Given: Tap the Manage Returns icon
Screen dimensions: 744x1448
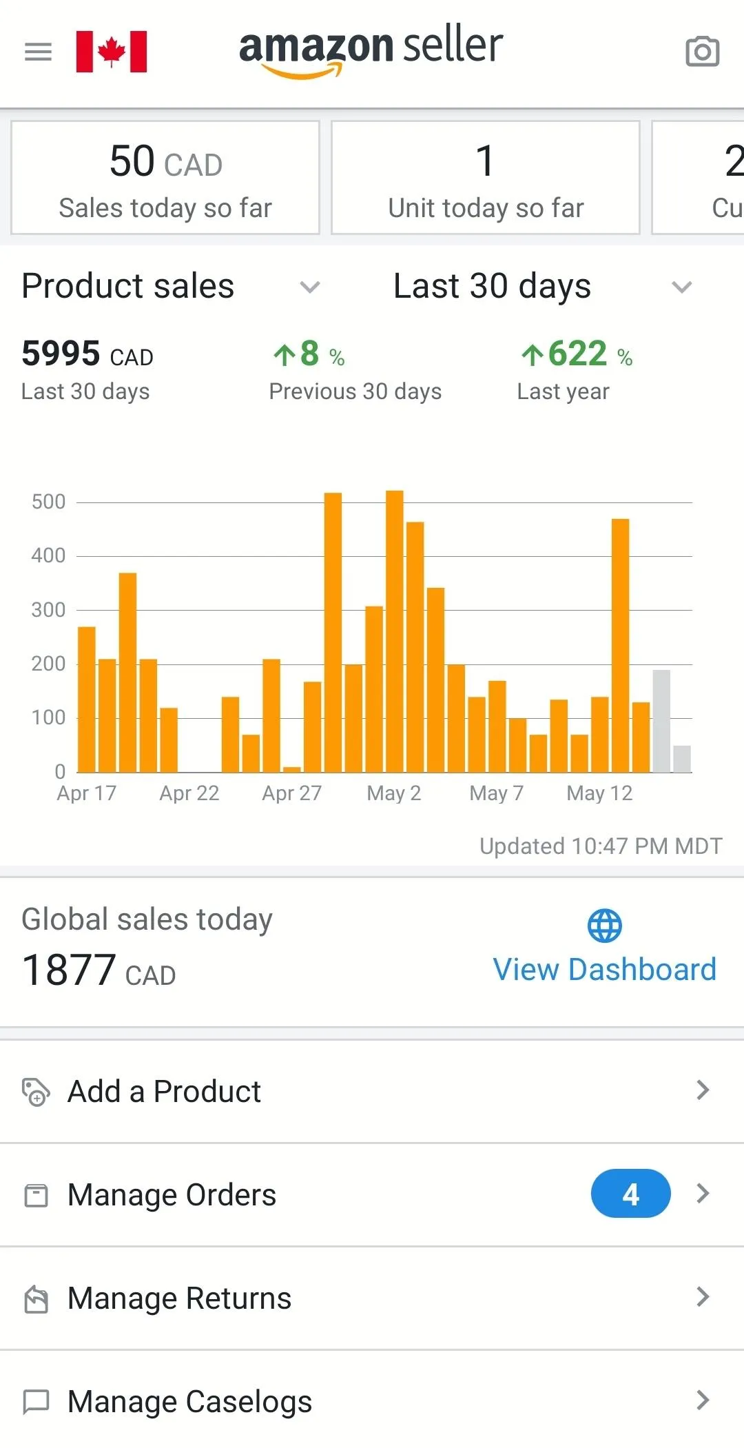Looking at the screenshot, I should [x=36, y=1299].
